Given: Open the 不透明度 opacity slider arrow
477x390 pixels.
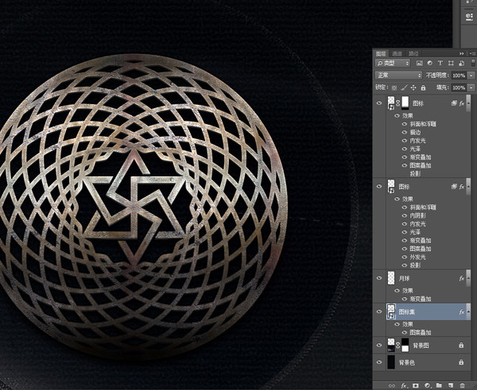Looking at the screenshot, I should pos(471,75).
